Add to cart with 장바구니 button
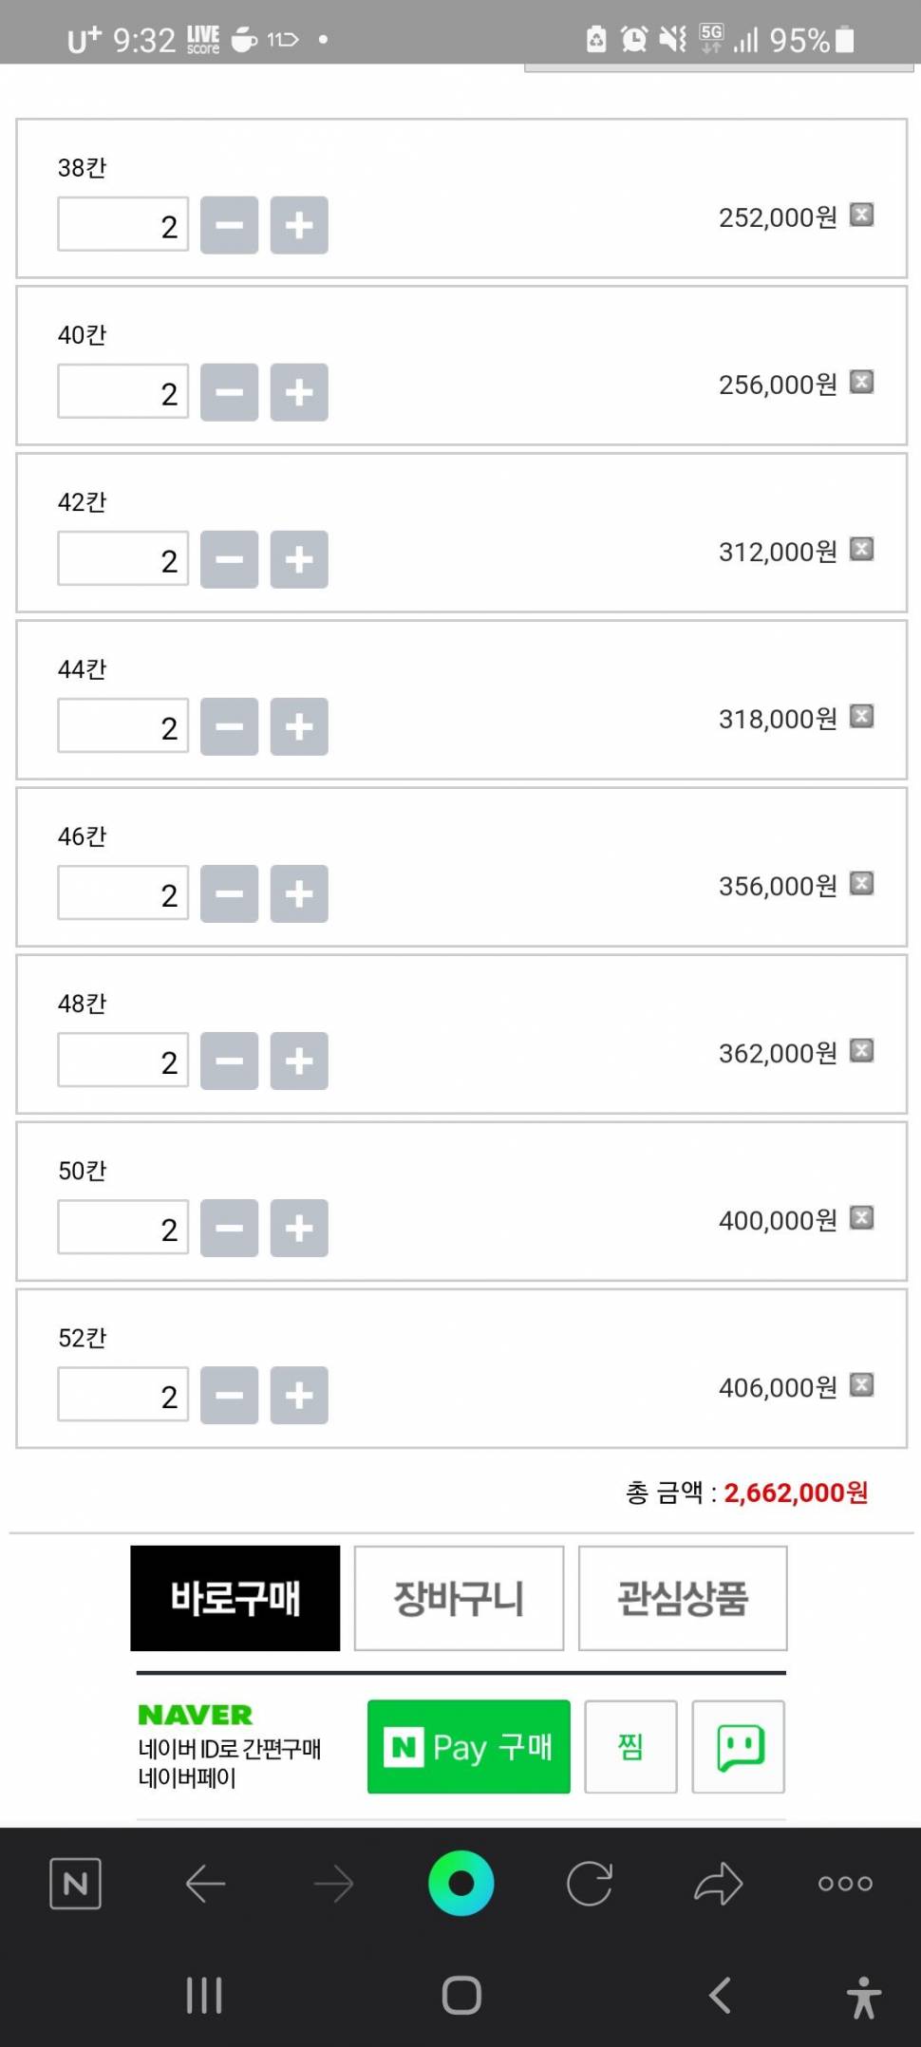The image size is (921, 2047). 459,1598
